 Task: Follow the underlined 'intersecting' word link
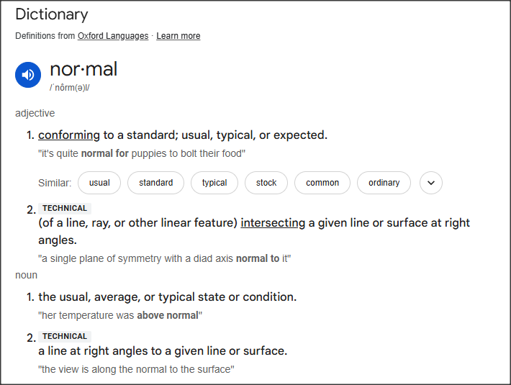(x=273, y=223)
